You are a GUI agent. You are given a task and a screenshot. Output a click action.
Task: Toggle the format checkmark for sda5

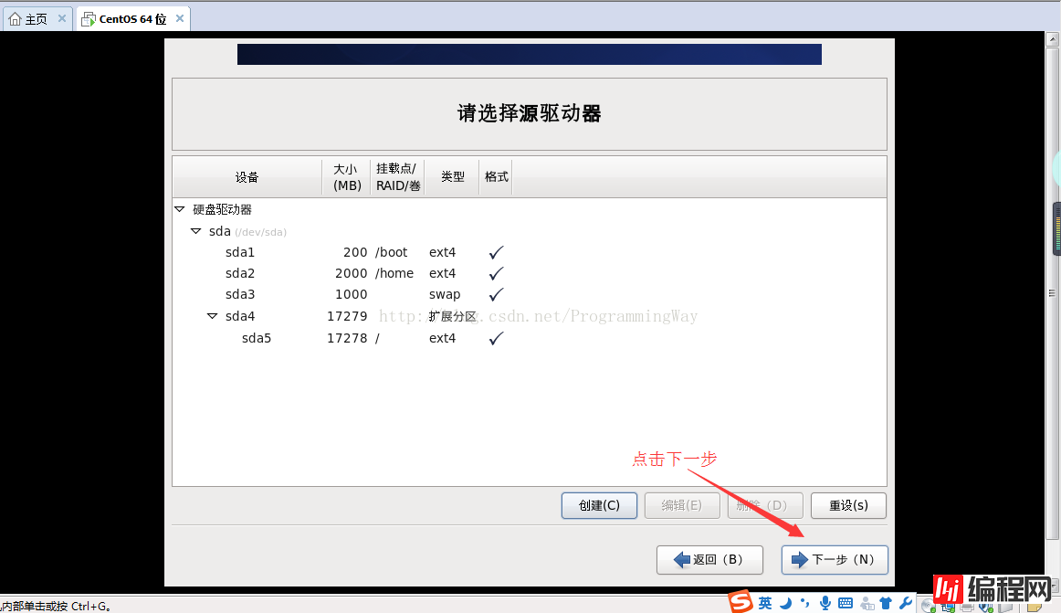click(x=496, y=338)
